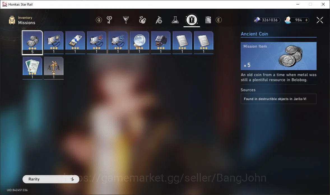Click the Ancient Coin description text
The width and height of the screenshot is (330, 195).
pyautogui.click(x=278, y=77)
